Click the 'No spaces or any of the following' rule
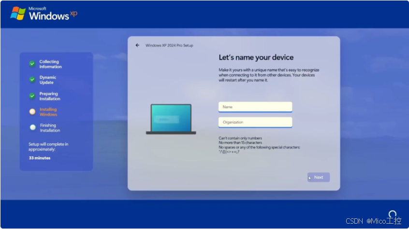Image resolution: width=409 pixels, height=229 pixels. coord(259,149)
